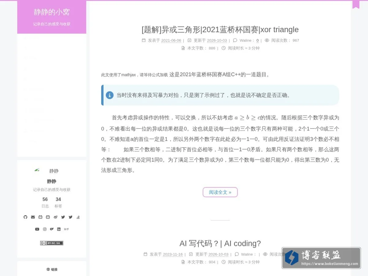The width and height of the screenshot is (368, 276).
Task: Click the 2021-06-06 publish date
Action: point(171,40)
